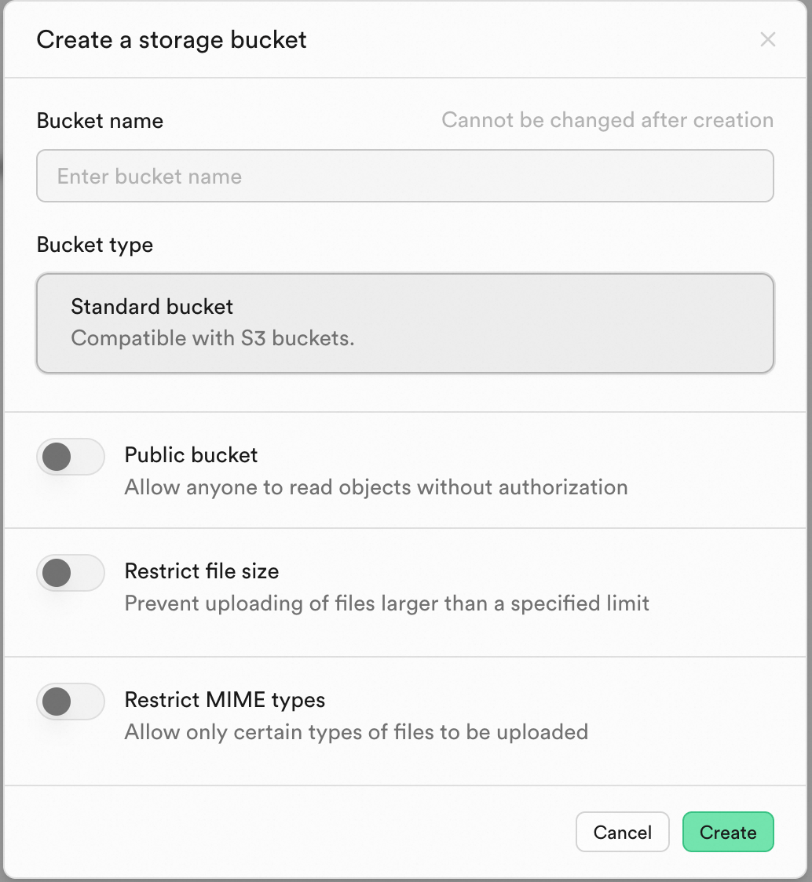Viewport: 812px width, 882px height.
Task: Turn on the Restrict file size switch
Action: click(71, 573)
